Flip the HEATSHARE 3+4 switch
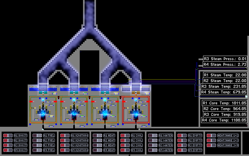The image size is (249, 156). (211, 145)
